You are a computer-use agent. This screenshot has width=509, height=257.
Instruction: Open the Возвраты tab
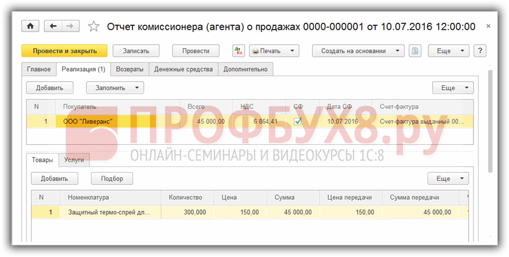coord(130,69)
